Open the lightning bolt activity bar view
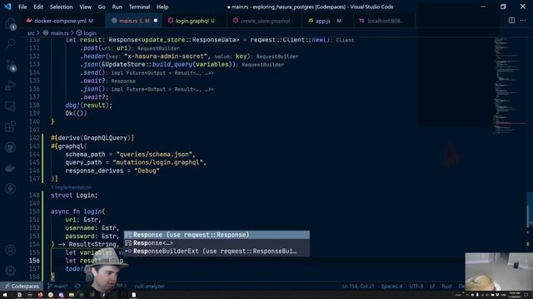 tap(11, 189)
